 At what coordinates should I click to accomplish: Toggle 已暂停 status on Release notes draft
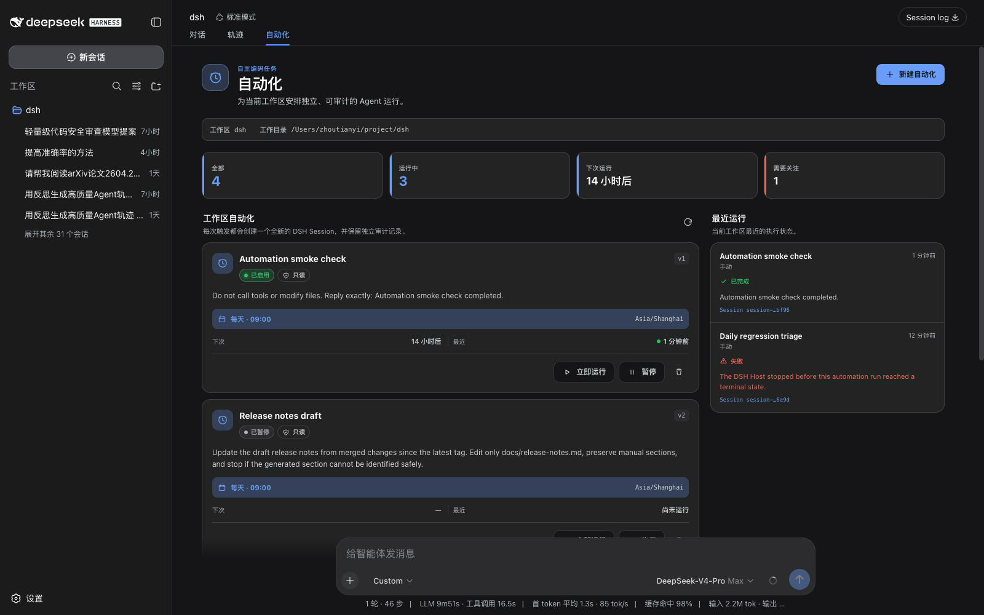(256, 432)
